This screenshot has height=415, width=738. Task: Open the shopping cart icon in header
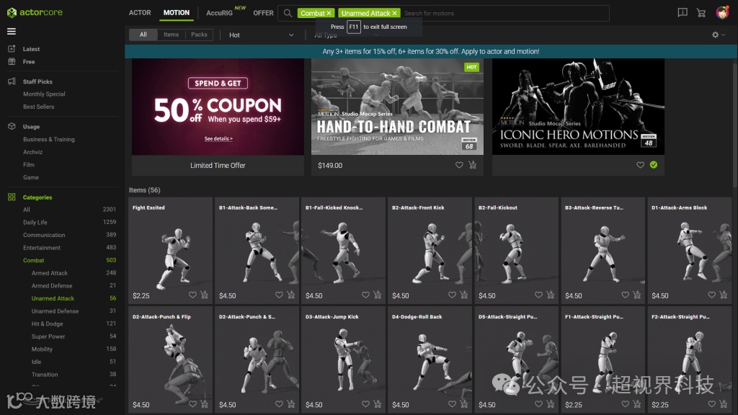coord(701,13)
